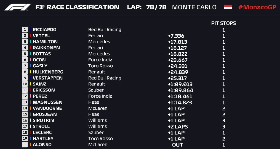Screen dimensions: 280x149
Task: Click the F1 RACE CLASSIFICATION title
Action: tap(77, 7)
